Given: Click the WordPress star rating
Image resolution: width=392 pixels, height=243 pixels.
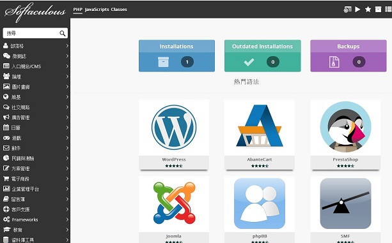Looking at the screenshot, I should point(174,166).
